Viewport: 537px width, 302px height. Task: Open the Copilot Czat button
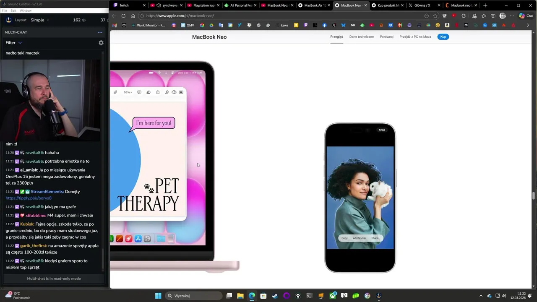[526, 16]
